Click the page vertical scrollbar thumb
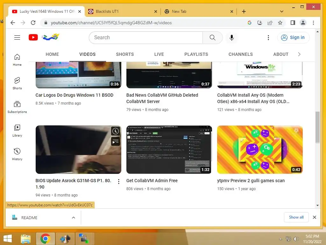 [x=317, y=127]
